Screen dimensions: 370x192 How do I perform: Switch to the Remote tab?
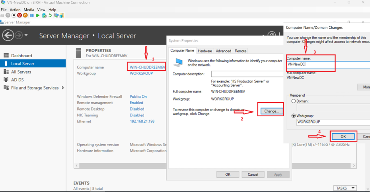[x=240, y=51]
